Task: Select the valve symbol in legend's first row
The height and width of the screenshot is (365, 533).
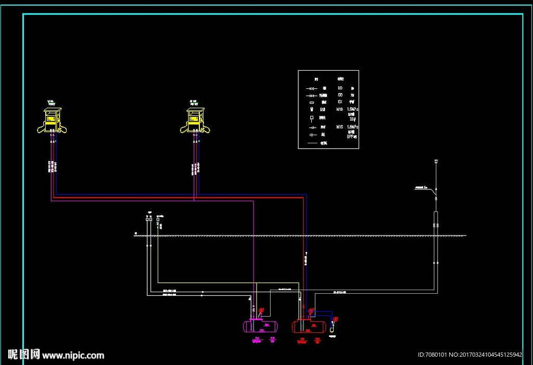Action: [x=312, y=88]
